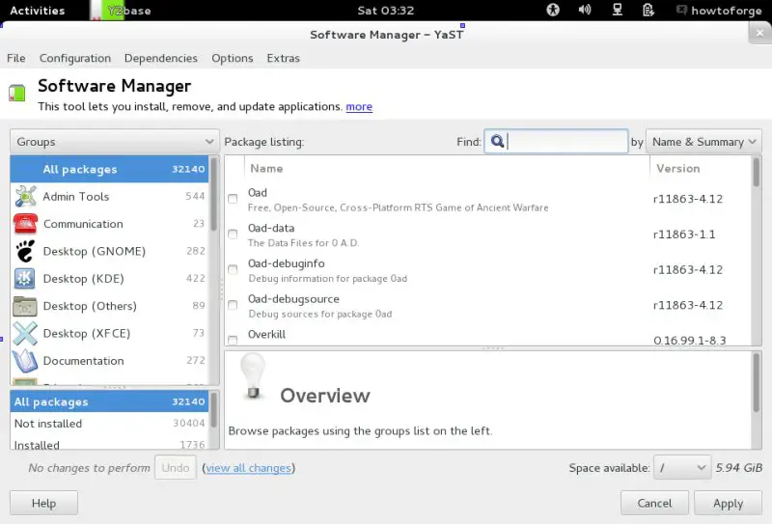The width and height of the screenshot is (772, 524).
Task: Click the magnifier icon in Find field
Action: [x=497, y=141]
